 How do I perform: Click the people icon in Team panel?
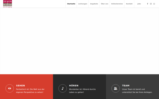click(x=116, y=88)
